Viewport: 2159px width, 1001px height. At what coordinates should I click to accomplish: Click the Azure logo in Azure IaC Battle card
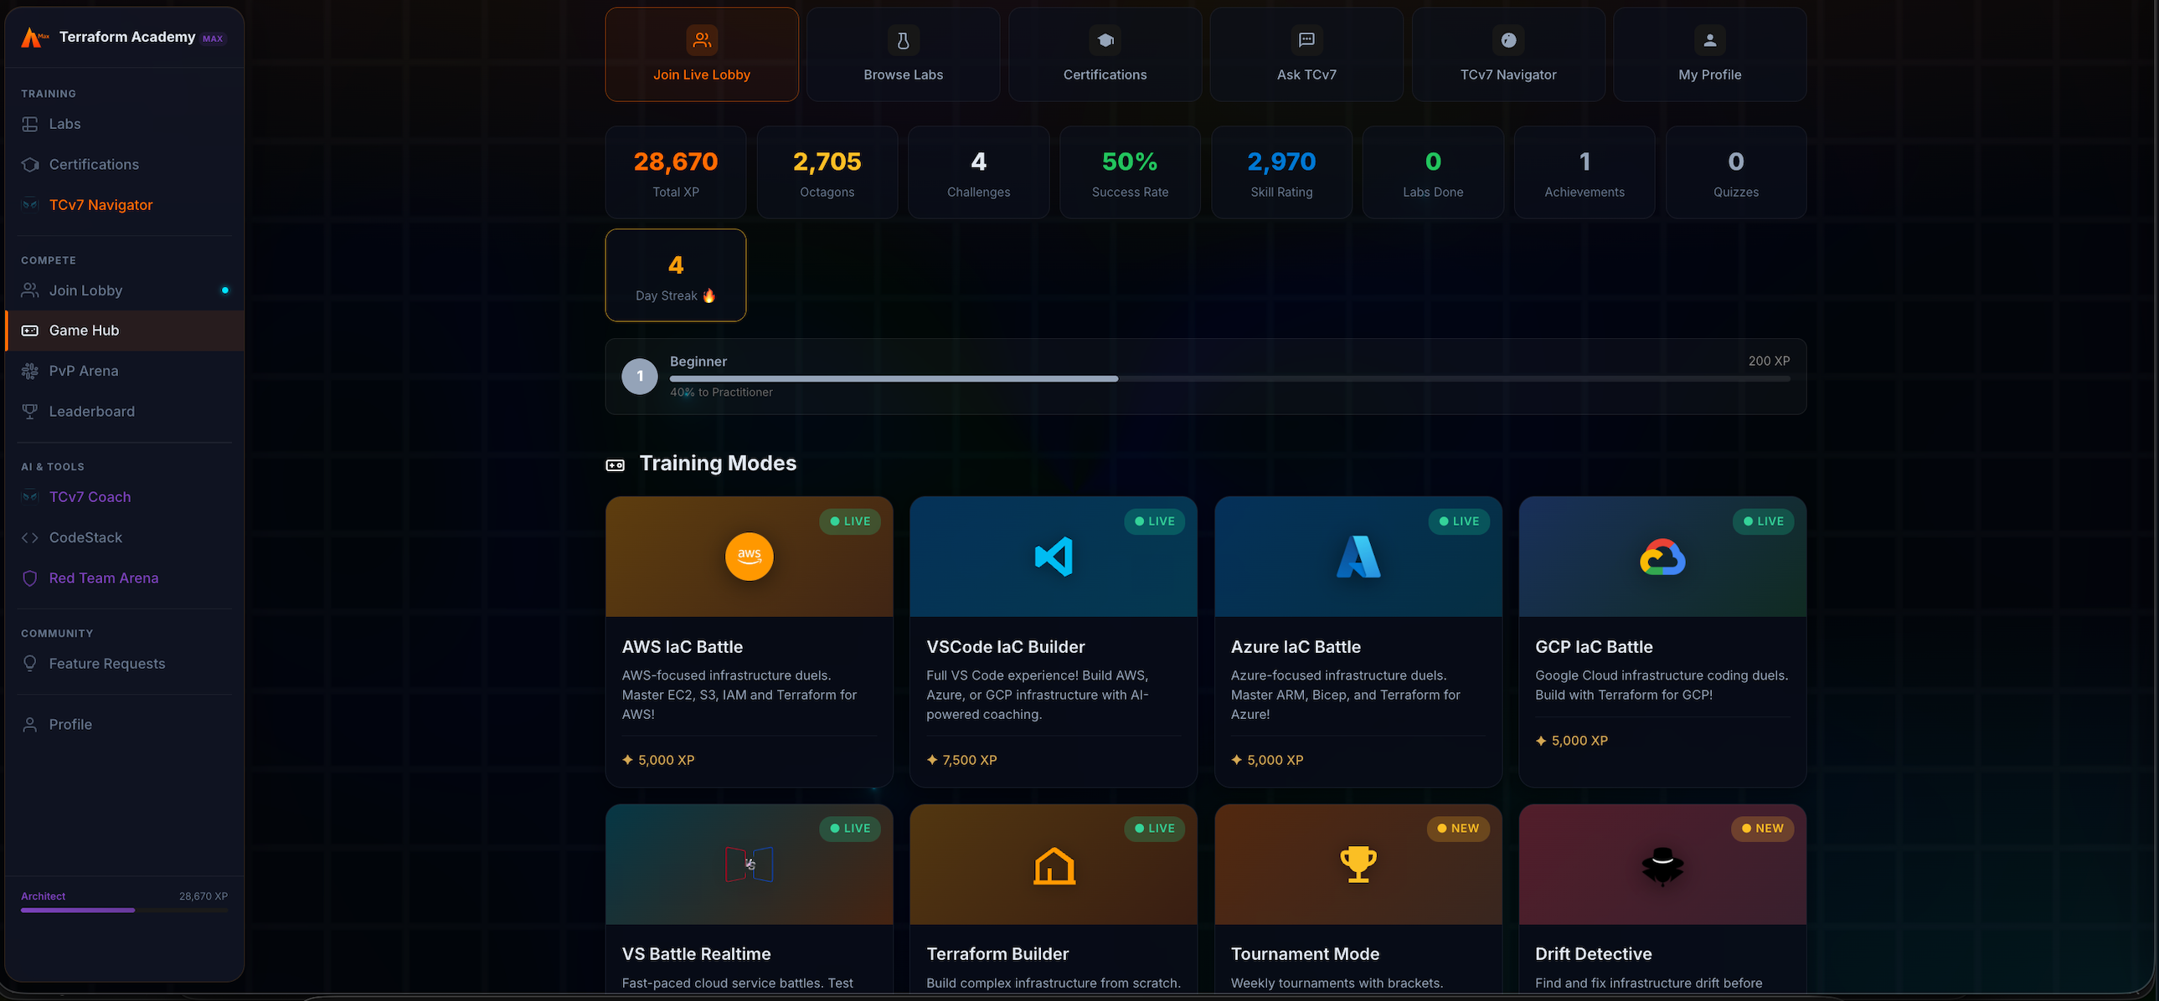pyautogui.click(x=1358, y=557)
